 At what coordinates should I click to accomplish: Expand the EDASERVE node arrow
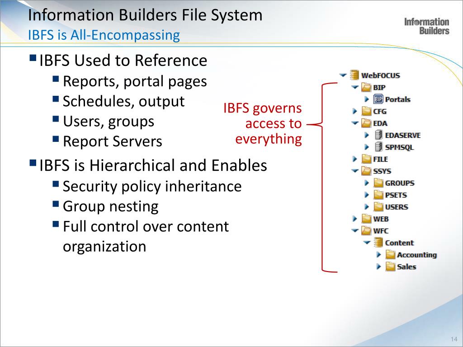coord(367,135)
